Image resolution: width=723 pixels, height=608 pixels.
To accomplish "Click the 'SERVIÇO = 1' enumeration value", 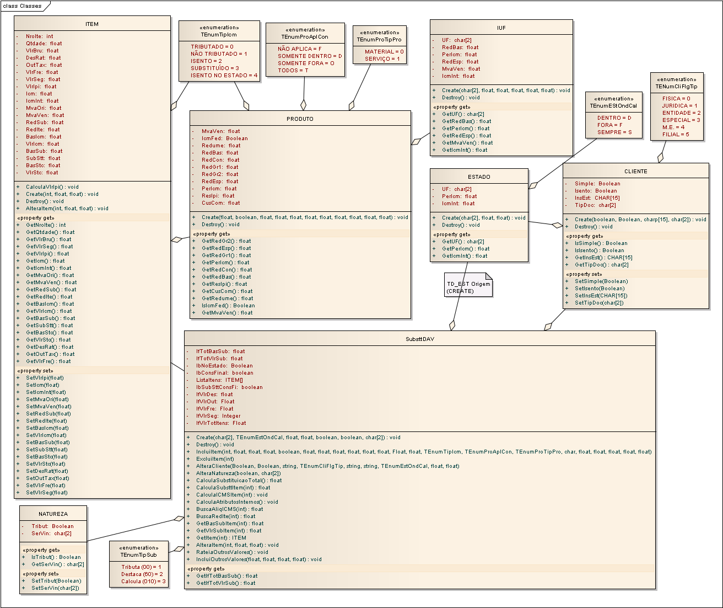I will [382, 59].
